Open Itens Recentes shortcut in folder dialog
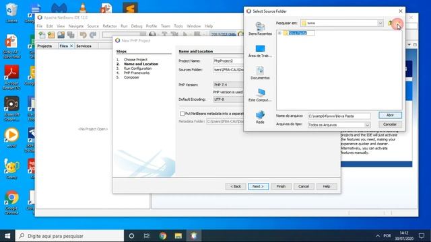This screenshot has height=242, width=431. pyautogui.click(x=260, y=29)
